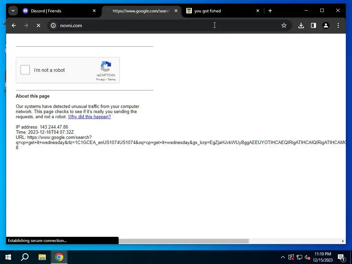The image size is (352, 264).
Task: Open a new tab with plus button
Action: coord(270,11)
